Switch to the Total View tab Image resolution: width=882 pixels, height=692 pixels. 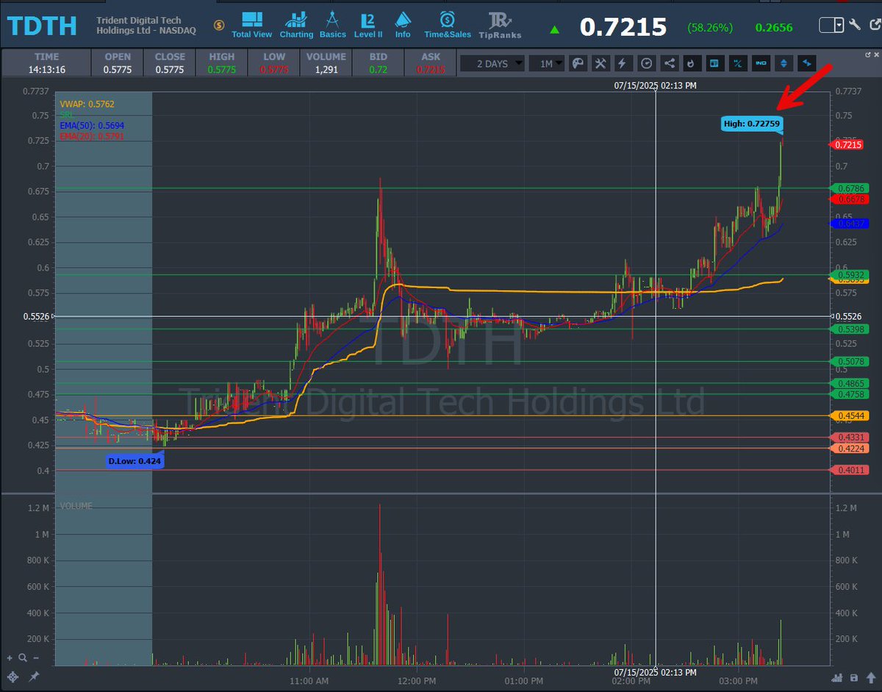[x=251, y=24]
